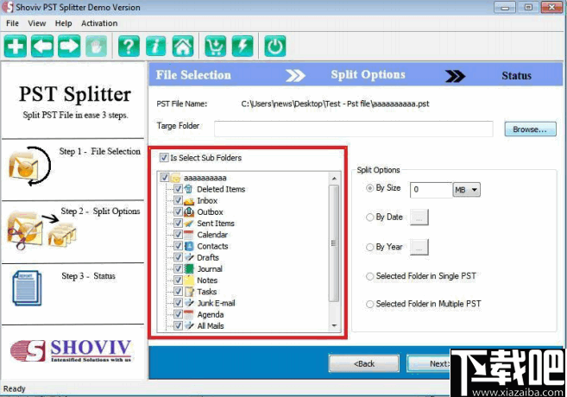
Task: Click the Calendar folder icon
Action: click(x=189, y=234)
